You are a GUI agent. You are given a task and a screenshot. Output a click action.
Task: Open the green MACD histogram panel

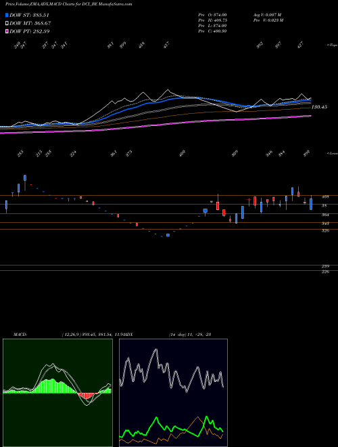(x=57, y=393)
